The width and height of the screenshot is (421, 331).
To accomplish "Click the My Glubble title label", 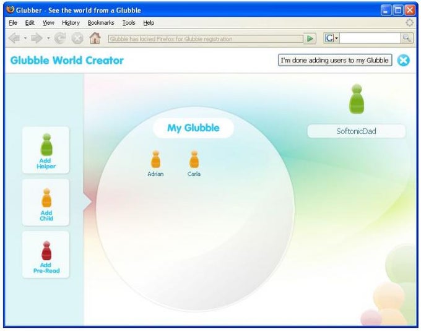I will tap(193, 128).
